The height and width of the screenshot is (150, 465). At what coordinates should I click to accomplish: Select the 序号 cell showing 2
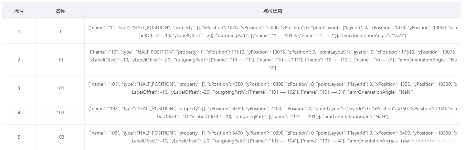19,60
